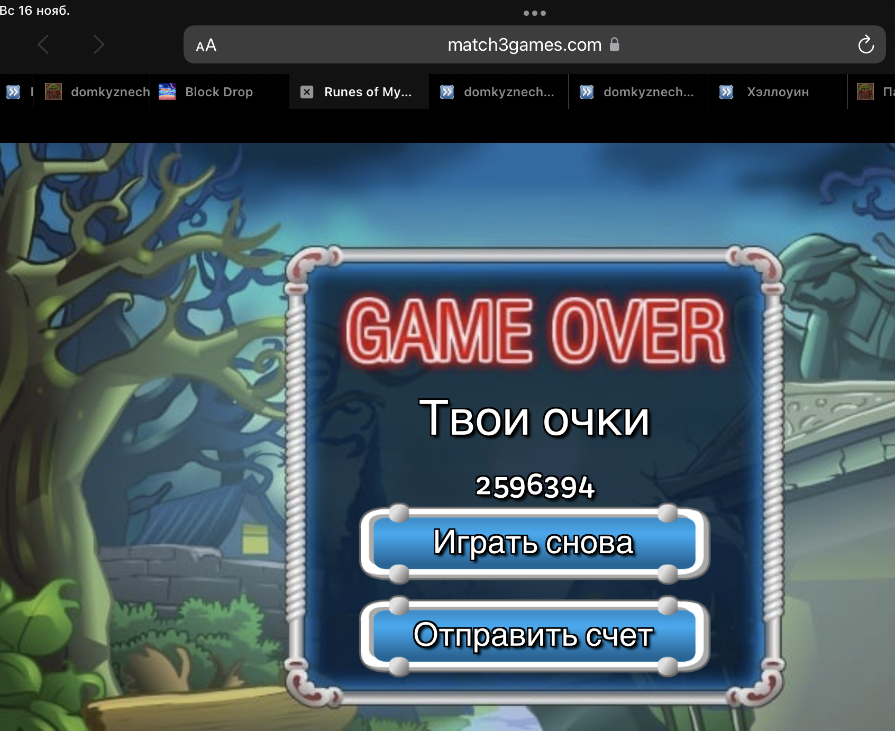Open the three-dot multitasking menu
Screen dimensions: 895x731
(534, 13)
